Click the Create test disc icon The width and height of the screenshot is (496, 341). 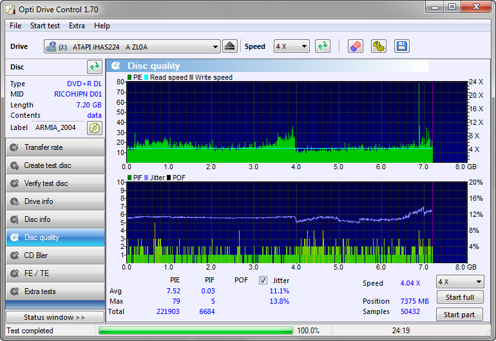[14, 165]
